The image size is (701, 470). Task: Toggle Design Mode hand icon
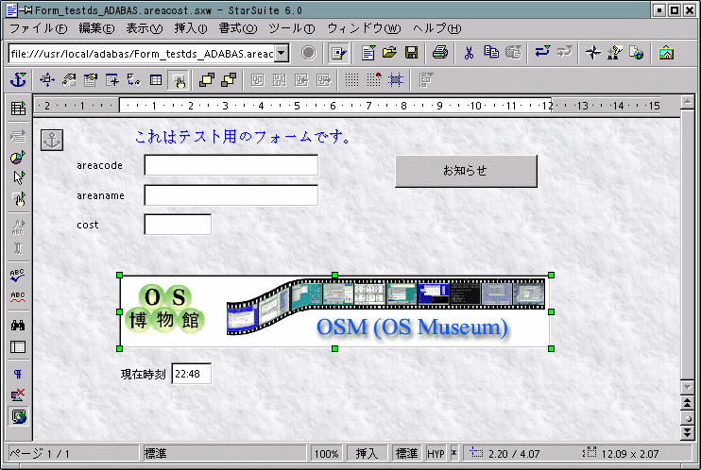(x=178, y=80)
